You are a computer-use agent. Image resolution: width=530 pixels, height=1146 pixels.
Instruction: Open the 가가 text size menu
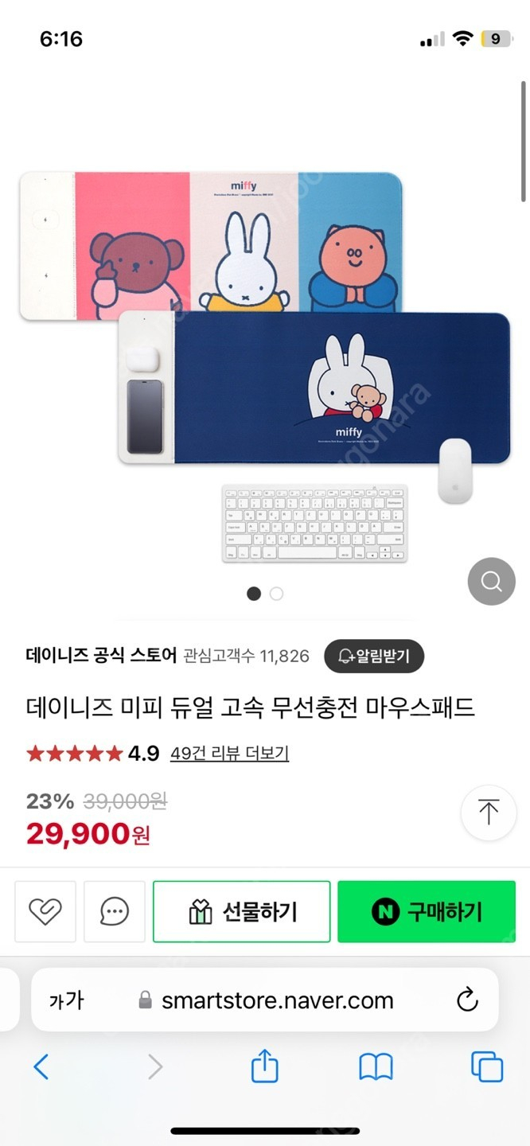66,1000
